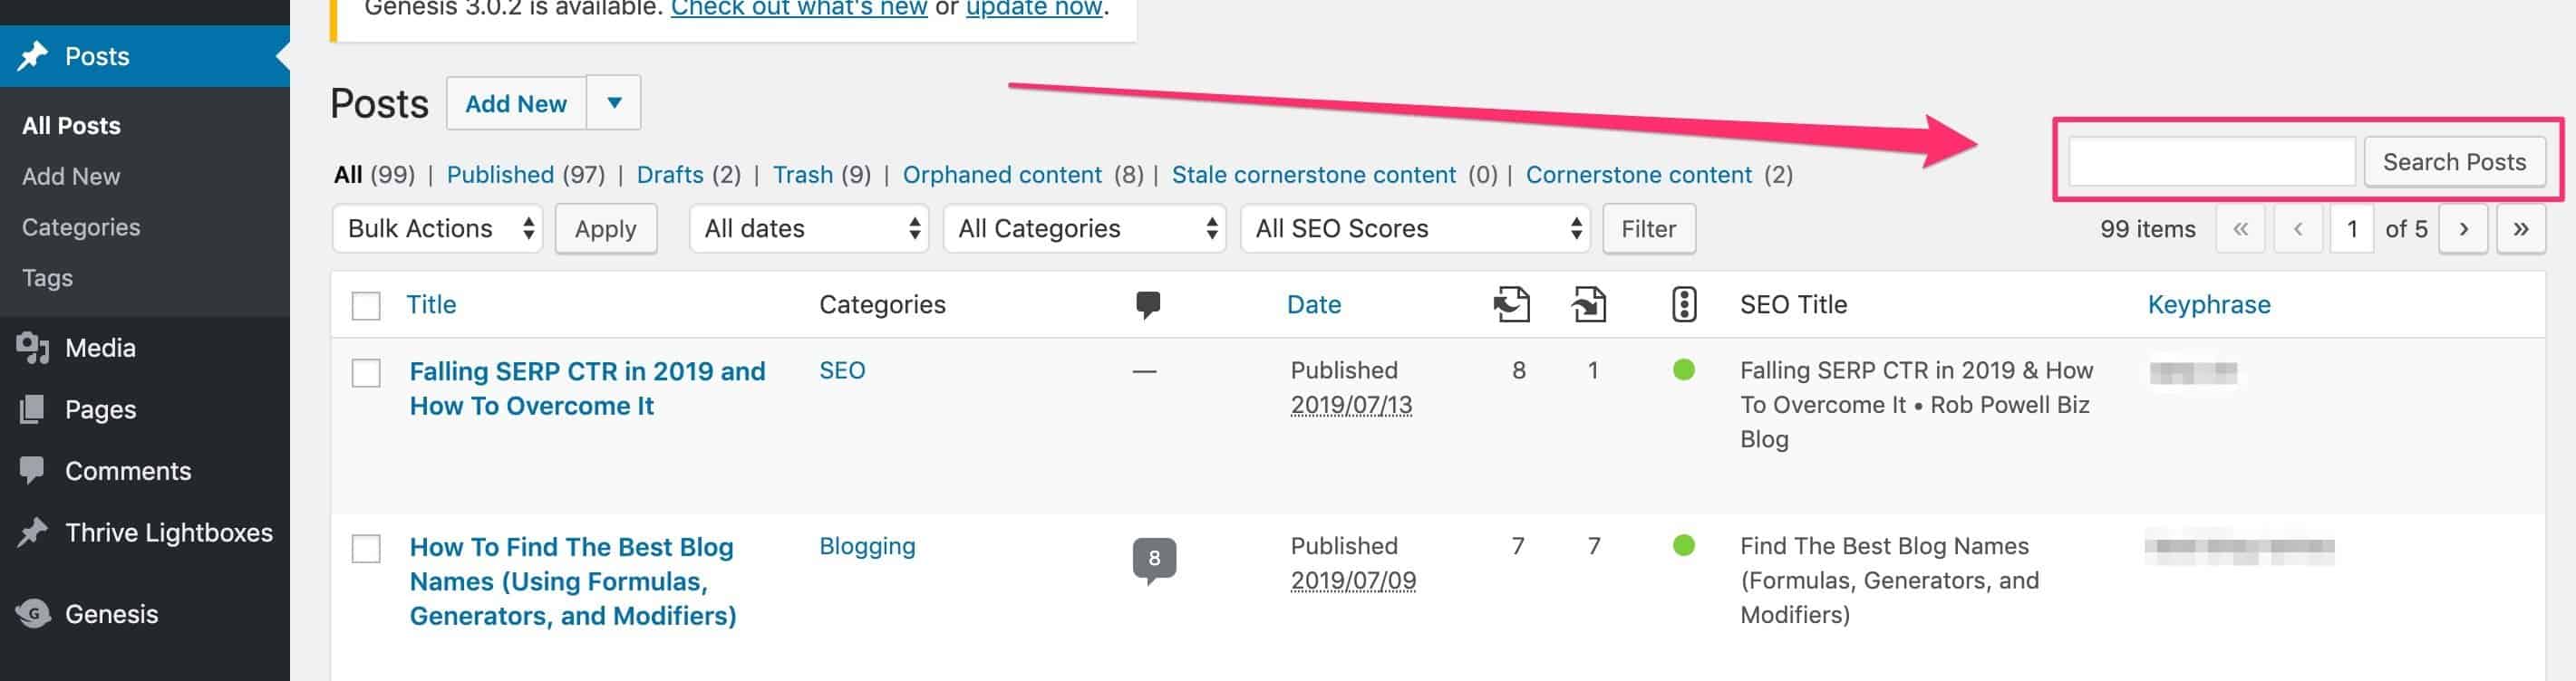
Task: Open How To Find The Best Blog Names post
Action: 573,581
